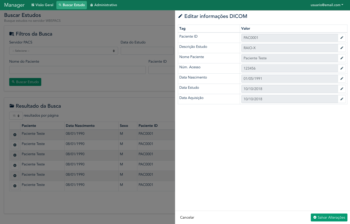Open the Buscar Estudo tab
This screenshot has width=350, height=224.
click(71, 5)
